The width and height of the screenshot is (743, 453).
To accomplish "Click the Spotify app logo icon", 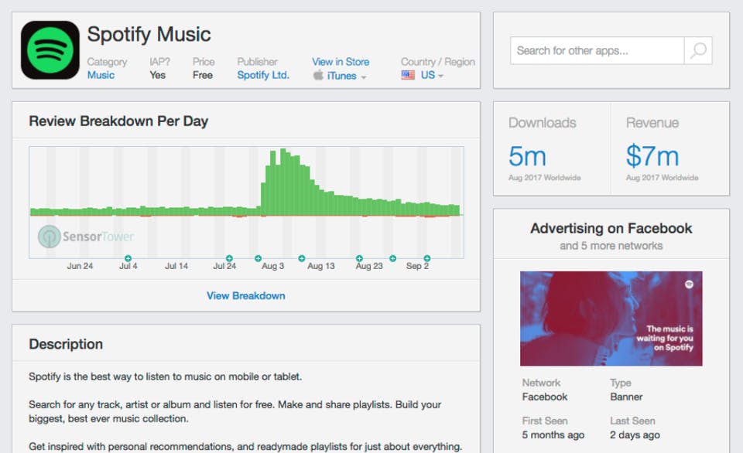I will tap(50, 49).
